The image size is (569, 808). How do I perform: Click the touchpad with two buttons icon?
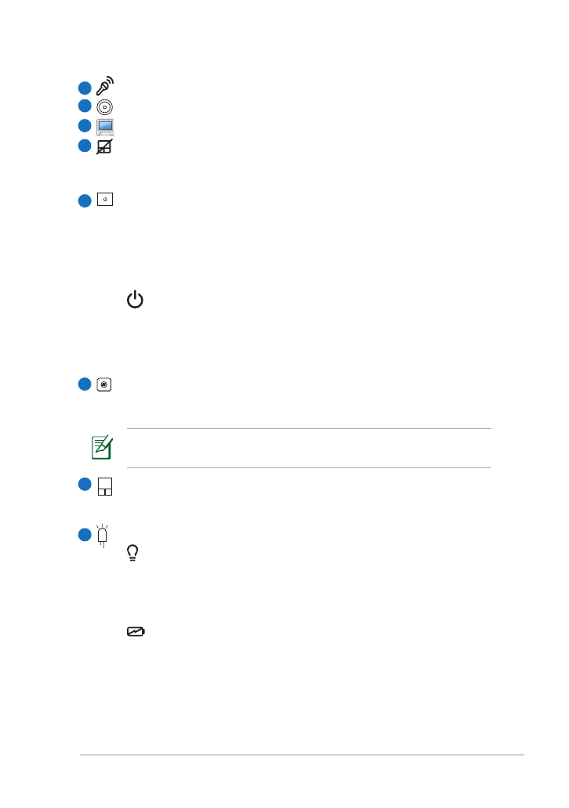coord(105,486)
